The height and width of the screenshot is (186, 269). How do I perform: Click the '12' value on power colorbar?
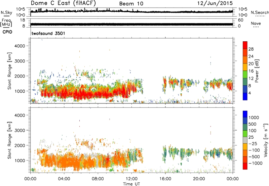(x=251, y=79)
